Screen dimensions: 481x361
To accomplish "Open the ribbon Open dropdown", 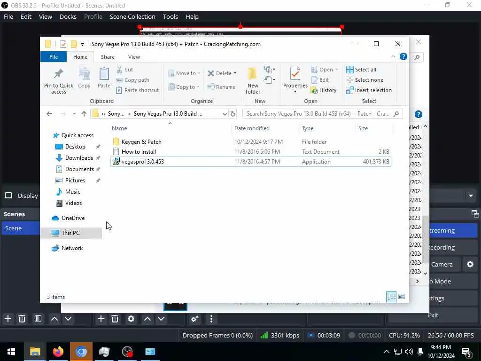I will (x=325, y=70).
